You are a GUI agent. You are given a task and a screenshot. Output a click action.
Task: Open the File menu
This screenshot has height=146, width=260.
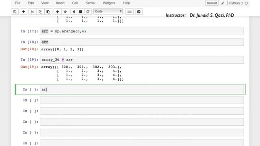pos(17,3)
